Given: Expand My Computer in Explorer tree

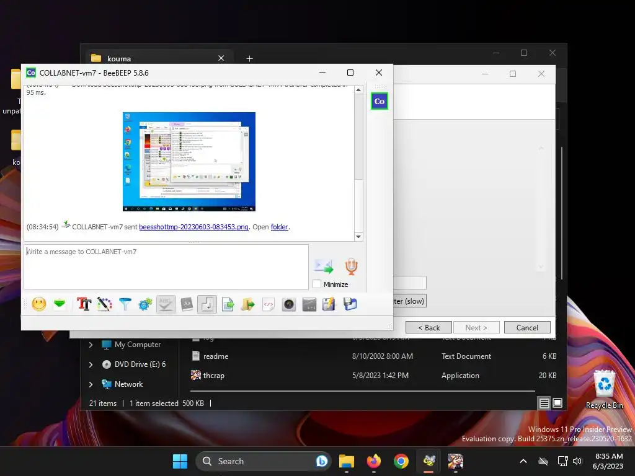Looking at the screenshot, I should coord(91,345).
